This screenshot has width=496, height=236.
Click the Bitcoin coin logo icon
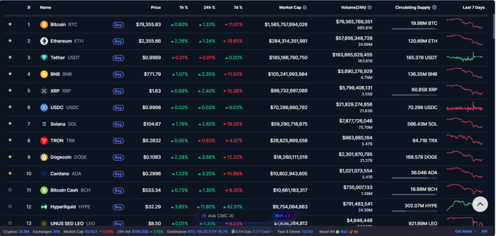44,25
